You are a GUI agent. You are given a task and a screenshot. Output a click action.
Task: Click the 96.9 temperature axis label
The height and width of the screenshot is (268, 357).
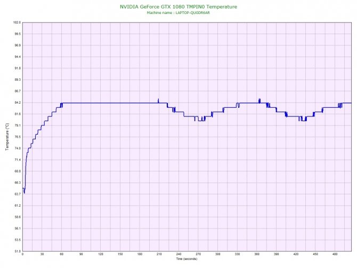point(18,45)
